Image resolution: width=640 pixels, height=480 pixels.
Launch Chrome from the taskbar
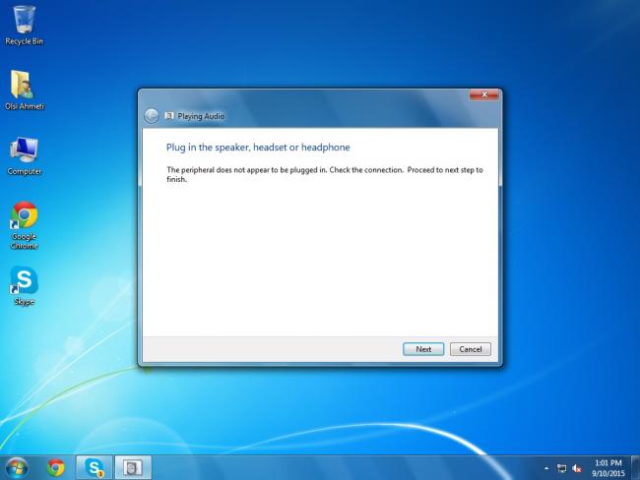pos(55,468)
